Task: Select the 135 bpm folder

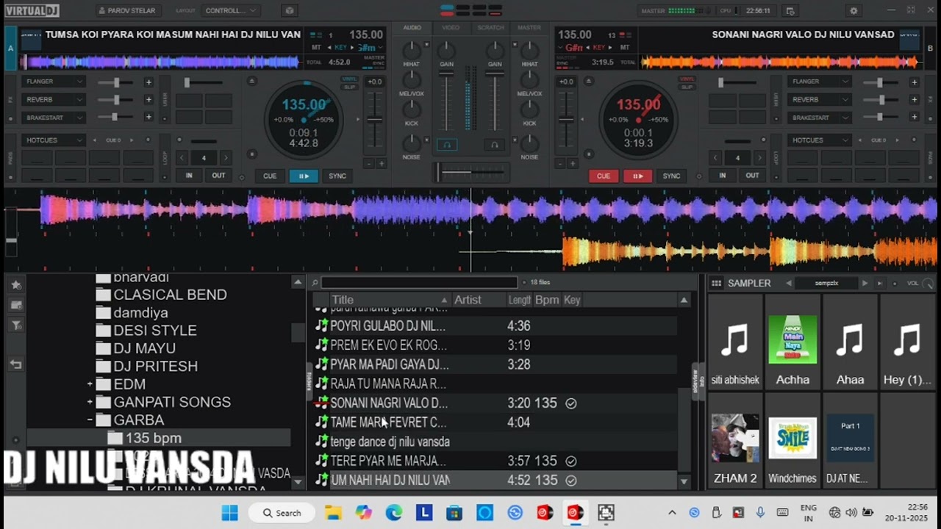Action: 153,438
